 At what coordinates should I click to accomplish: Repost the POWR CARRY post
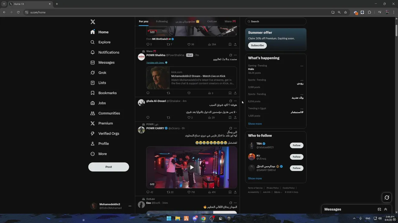coord(169,192)
